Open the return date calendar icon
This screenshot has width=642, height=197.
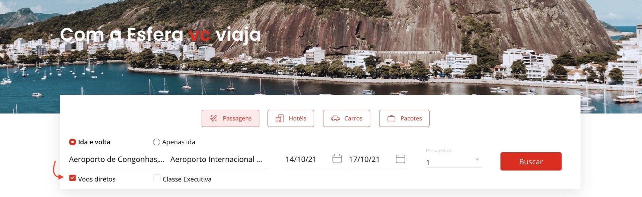(400, 159)
